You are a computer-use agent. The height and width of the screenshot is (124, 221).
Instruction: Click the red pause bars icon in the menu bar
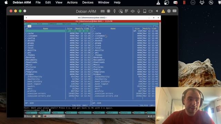[184, 2]
